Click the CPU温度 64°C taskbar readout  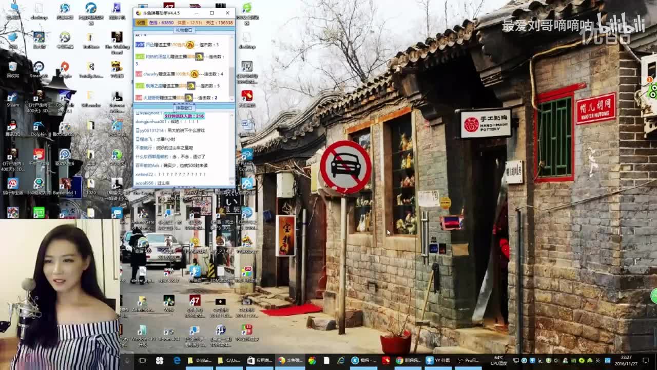pyautogui.click(x=498, y=361)
